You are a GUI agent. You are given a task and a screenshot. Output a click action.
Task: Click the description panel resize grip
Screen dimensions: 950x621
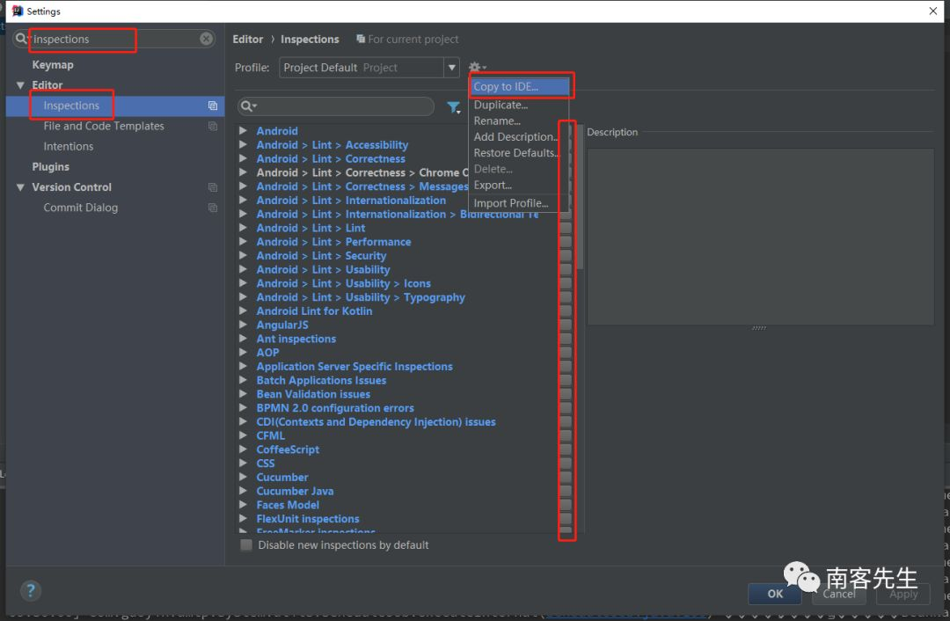pos(758,328)
